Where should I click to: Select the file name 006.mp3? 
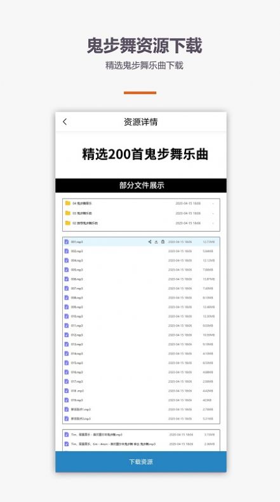point(77,279)
